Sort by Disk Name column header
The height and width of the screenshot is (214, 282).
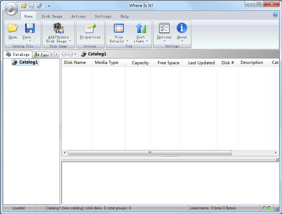(77, 63)
